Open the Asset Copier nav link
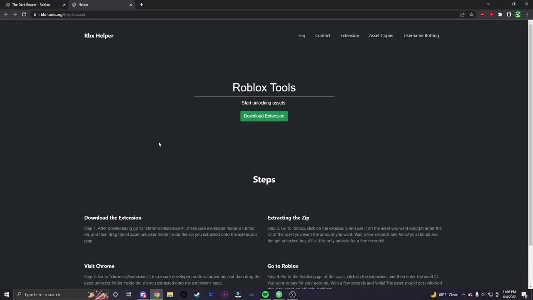Image resolution: width=533 pixels, height=300 pixels. [381, 35]
